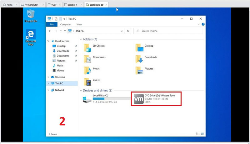Expand the ribbon with chevron

[199, 24]
